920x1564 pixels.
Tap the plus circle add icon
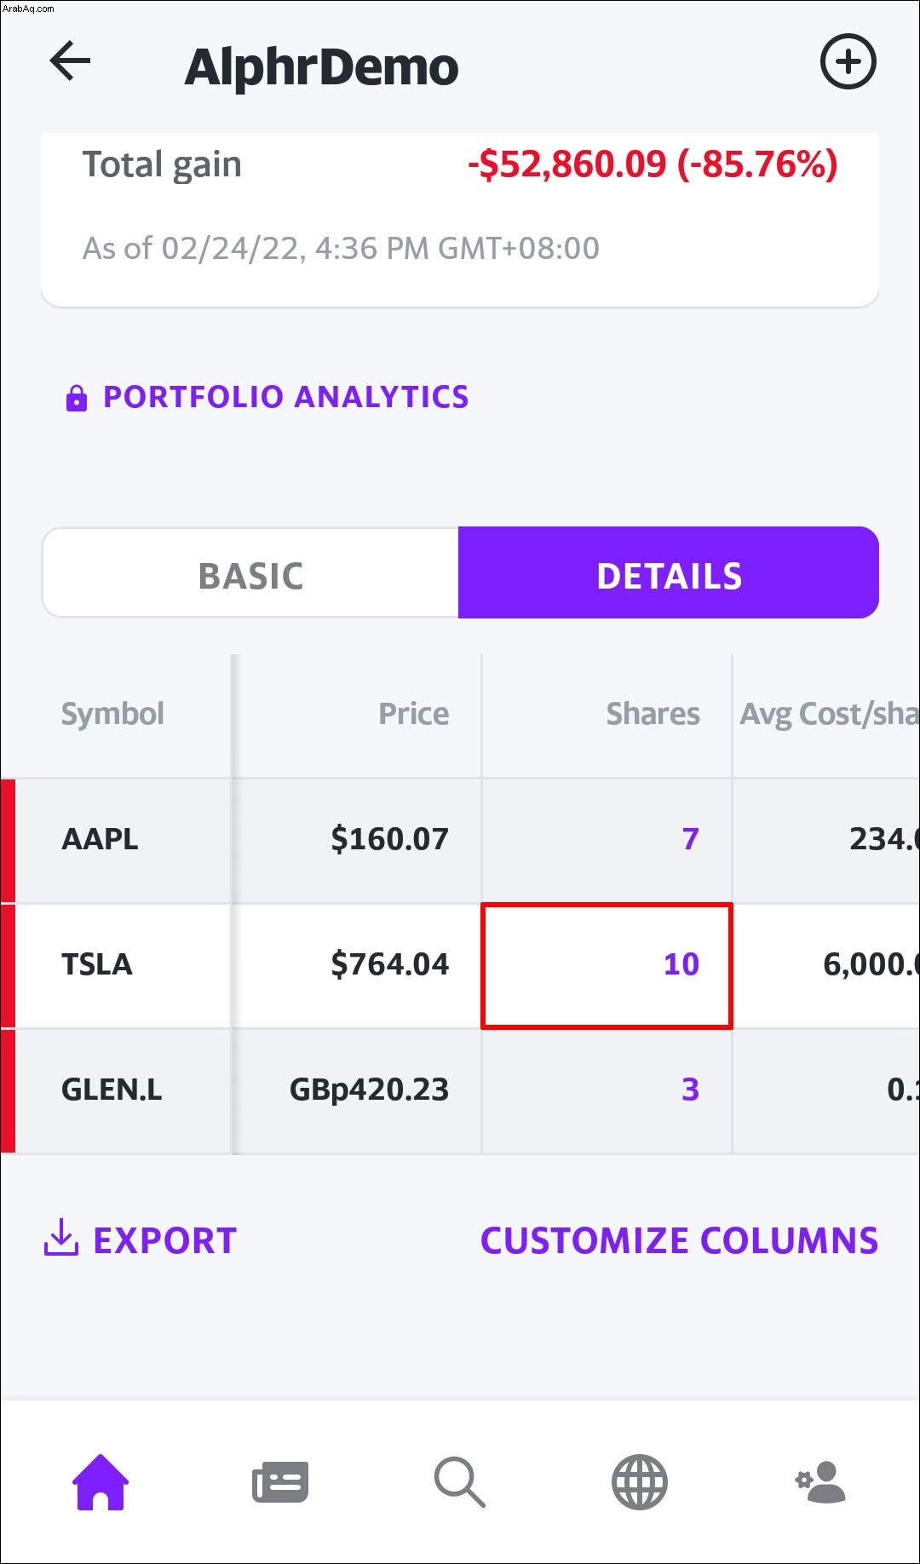pyautogui.click(x=848, y=61)
